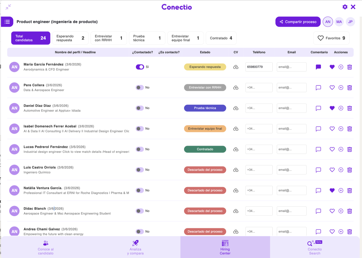Click email field for Pere Collera
This screenshot has width=362, height=258.
(291, 88)
